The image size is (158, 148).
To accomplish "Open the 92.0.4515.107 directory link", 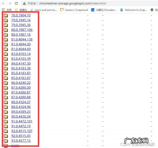I will coord(22,131).
